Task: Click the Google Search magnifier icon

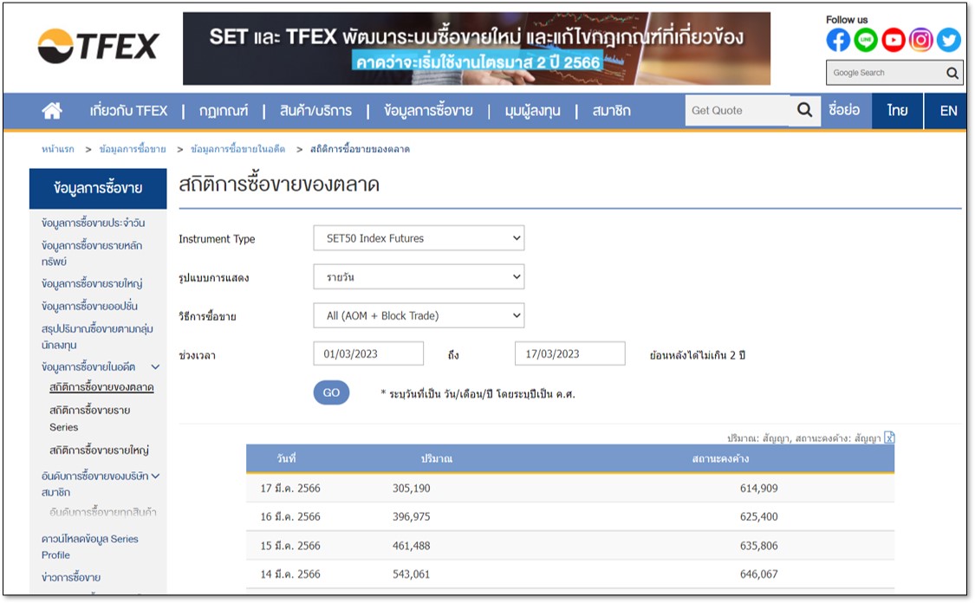Action: [952, 74]
